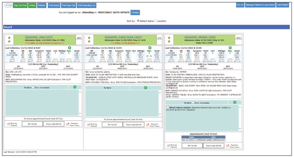This screenshot has height=158, width=294.
Task: Click red status dot on Ann's card
Action: pos(9,41)
